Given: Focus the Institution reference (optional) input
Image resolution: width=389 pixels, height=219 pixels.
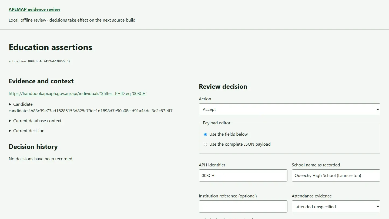Looking at the screenshot, I should coord(243,207).
